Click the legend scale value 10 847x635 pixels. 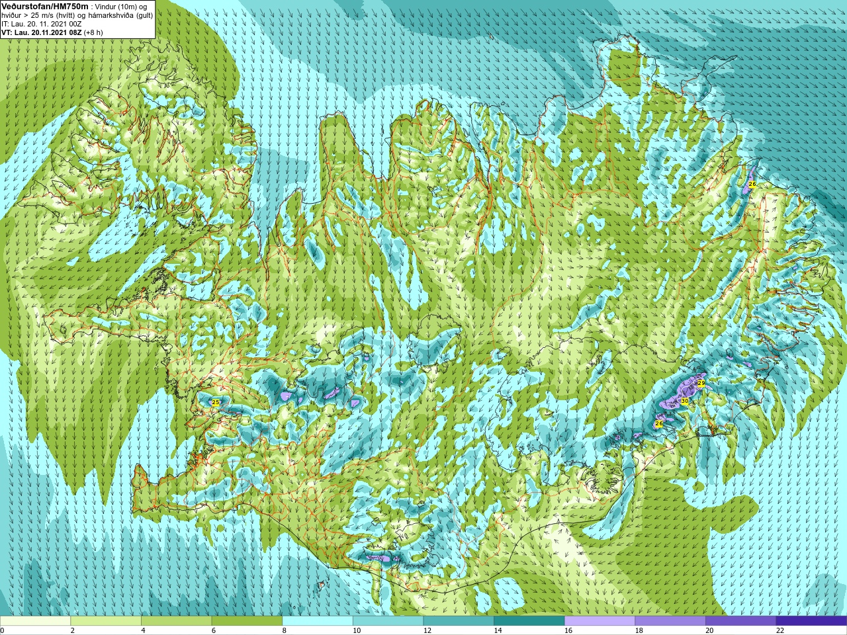point(357,630)
